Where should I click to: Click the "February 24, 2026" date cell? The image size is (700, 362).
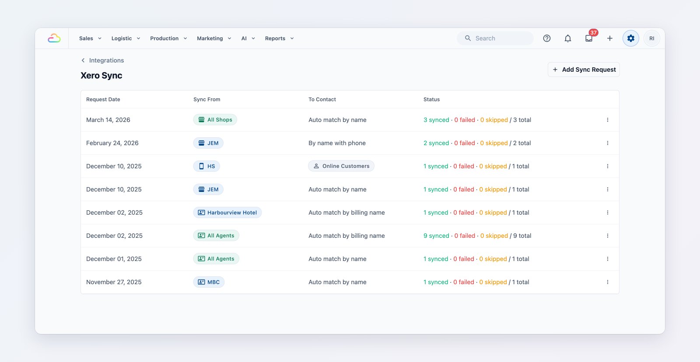112,143
